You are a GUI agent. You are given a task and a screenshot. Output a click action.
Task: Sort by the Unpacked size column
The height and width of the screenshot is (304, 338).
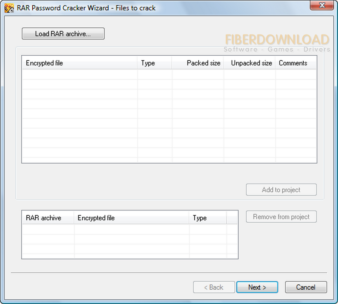pos(249,63)
